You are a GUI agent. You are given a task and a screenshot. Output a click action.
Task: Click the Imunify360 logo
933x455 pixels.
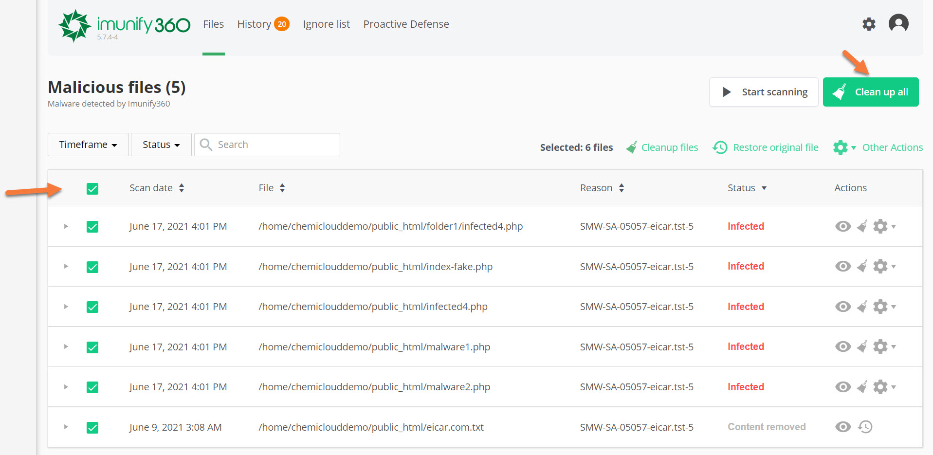124,25
